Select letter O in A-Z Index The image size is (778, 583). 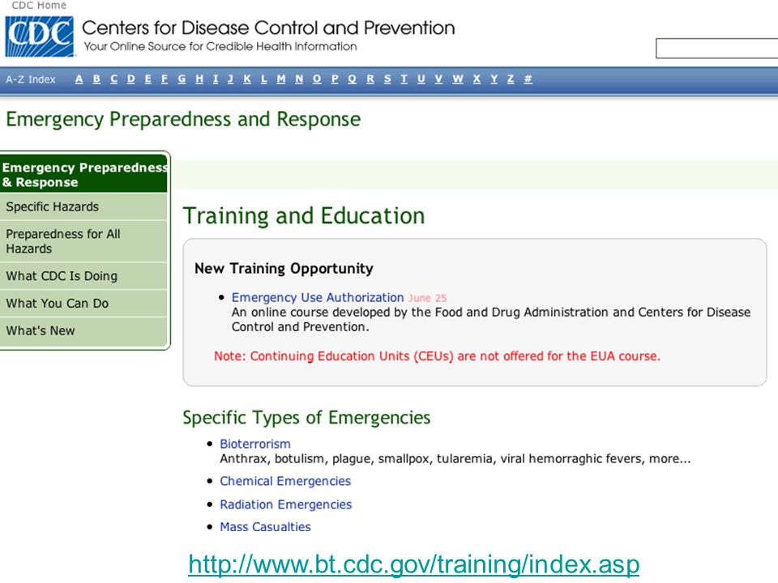(317, 79)
